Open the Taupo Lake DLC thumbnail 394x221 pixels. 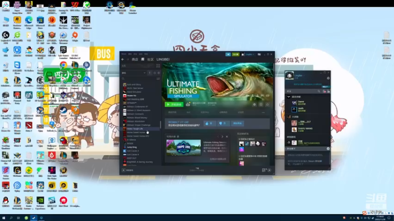pos(183,148)
